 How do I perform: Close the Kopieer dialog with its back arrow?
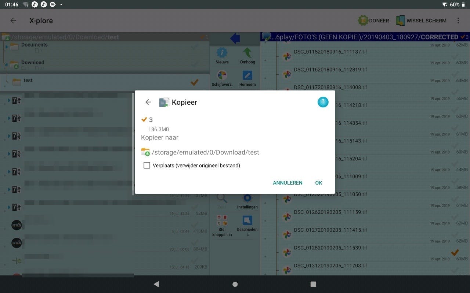(148, 102)
